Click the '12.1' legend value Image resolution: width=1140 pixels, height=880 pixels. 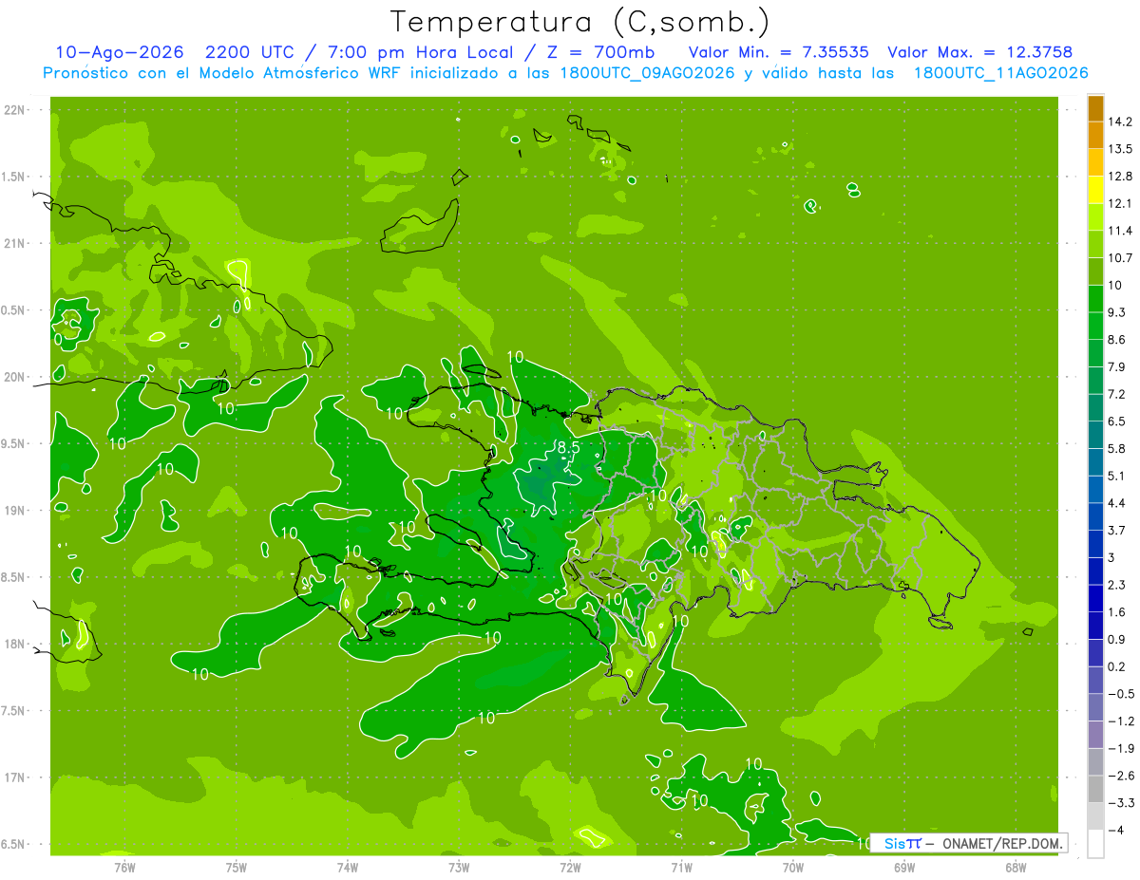[1120, 203]
